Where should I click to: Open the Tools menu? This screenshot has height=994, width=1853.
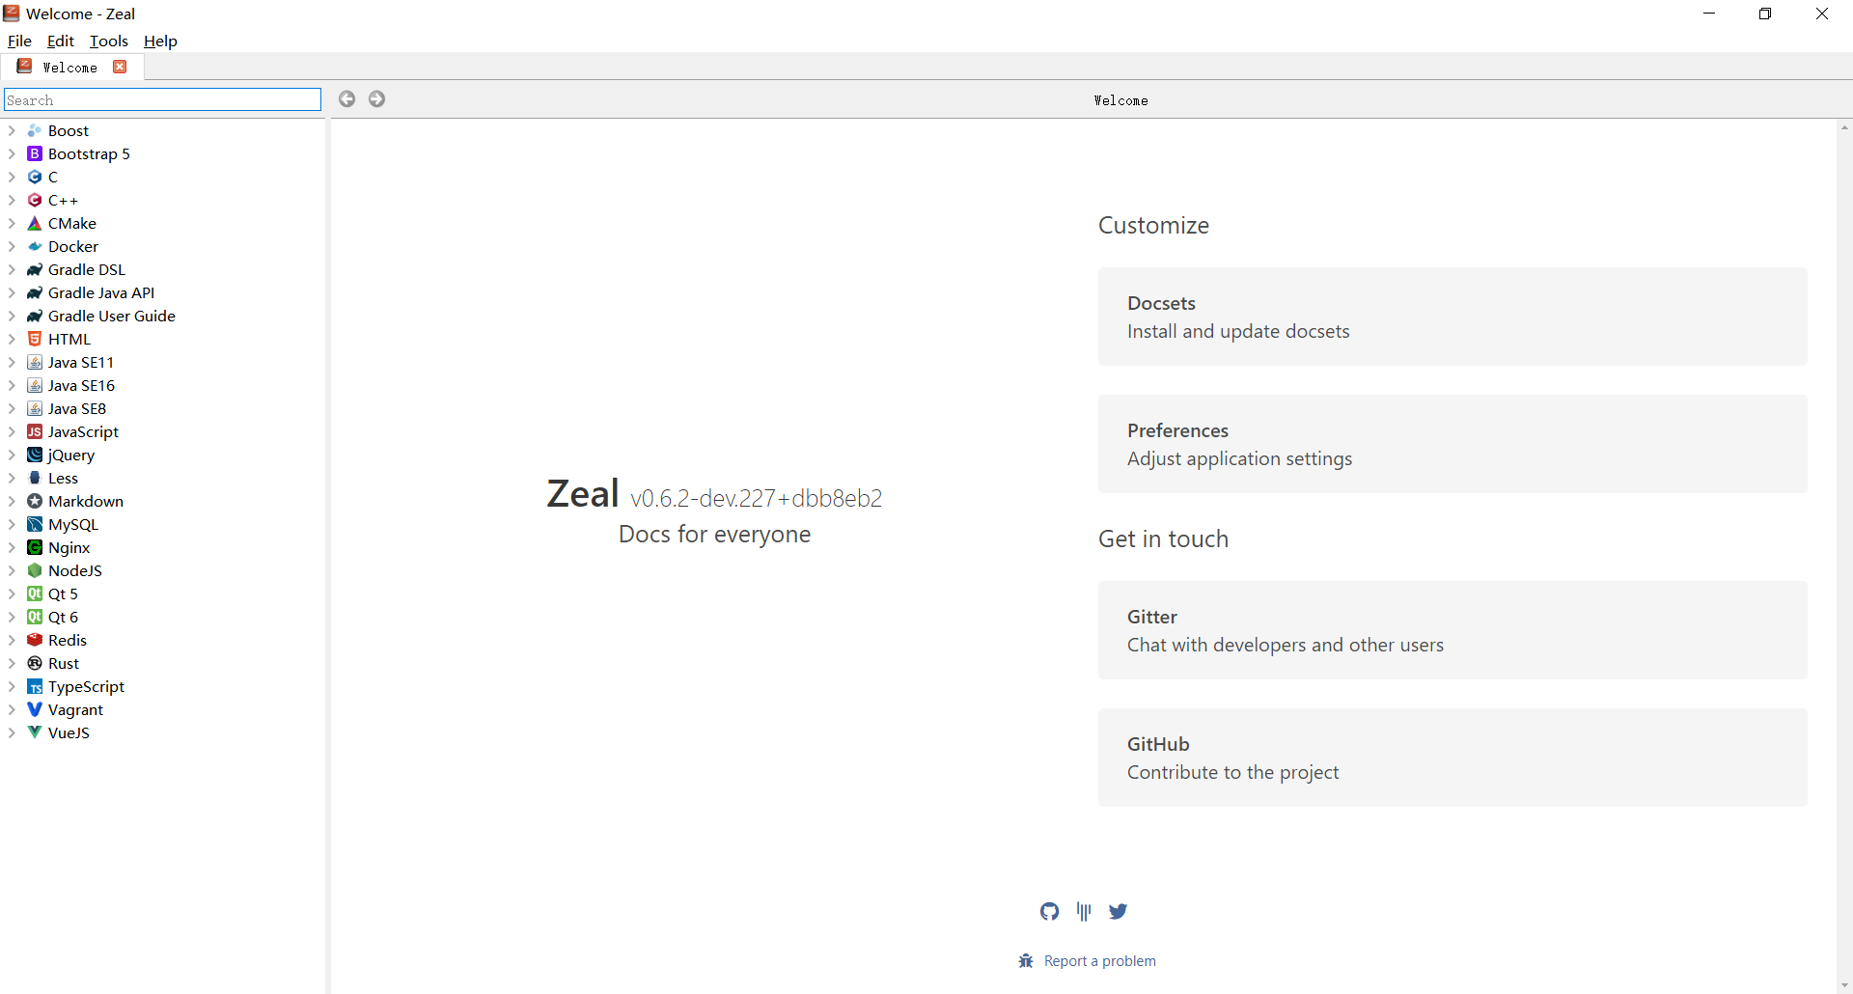coord(109,41)
